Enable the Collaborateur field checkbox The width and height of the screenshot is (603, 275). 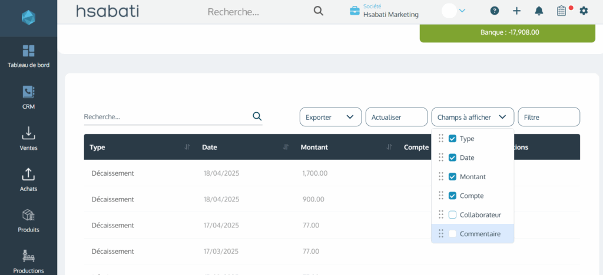(452, 214)
